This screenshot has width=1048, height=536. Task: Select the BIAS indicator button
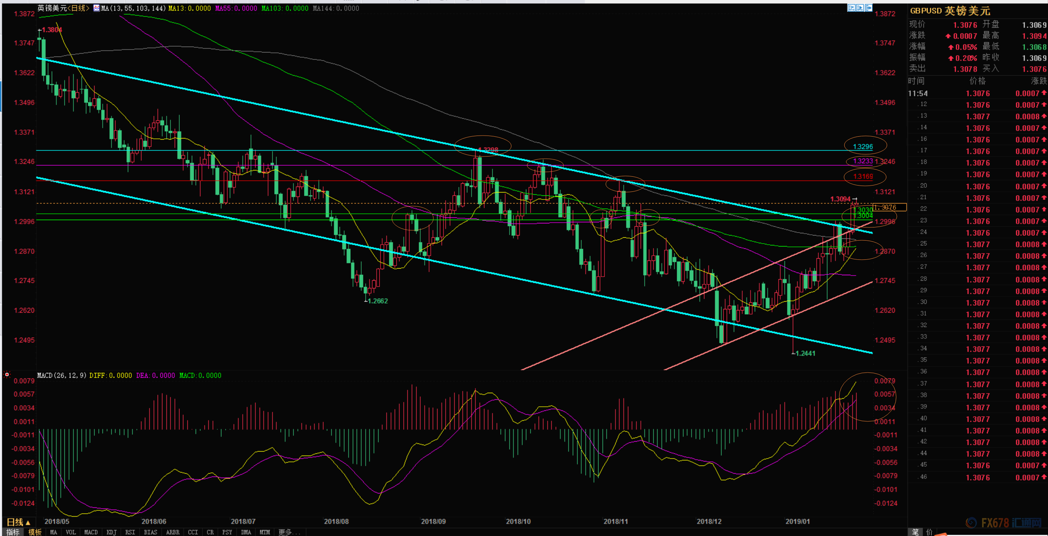[x=150, y=532]
